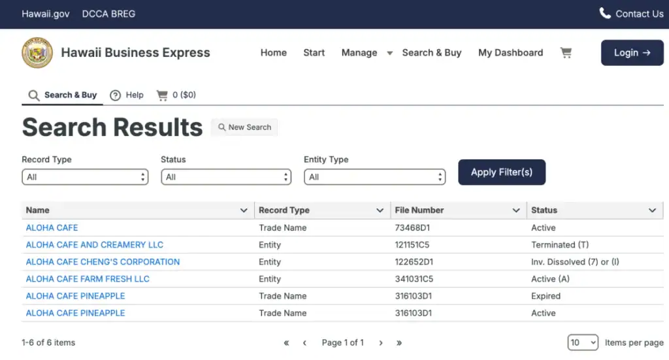Viewport: 669px width, 360px height.
Task: Open the Record Type filter dropdown
Action: click(x=85, y=177)
